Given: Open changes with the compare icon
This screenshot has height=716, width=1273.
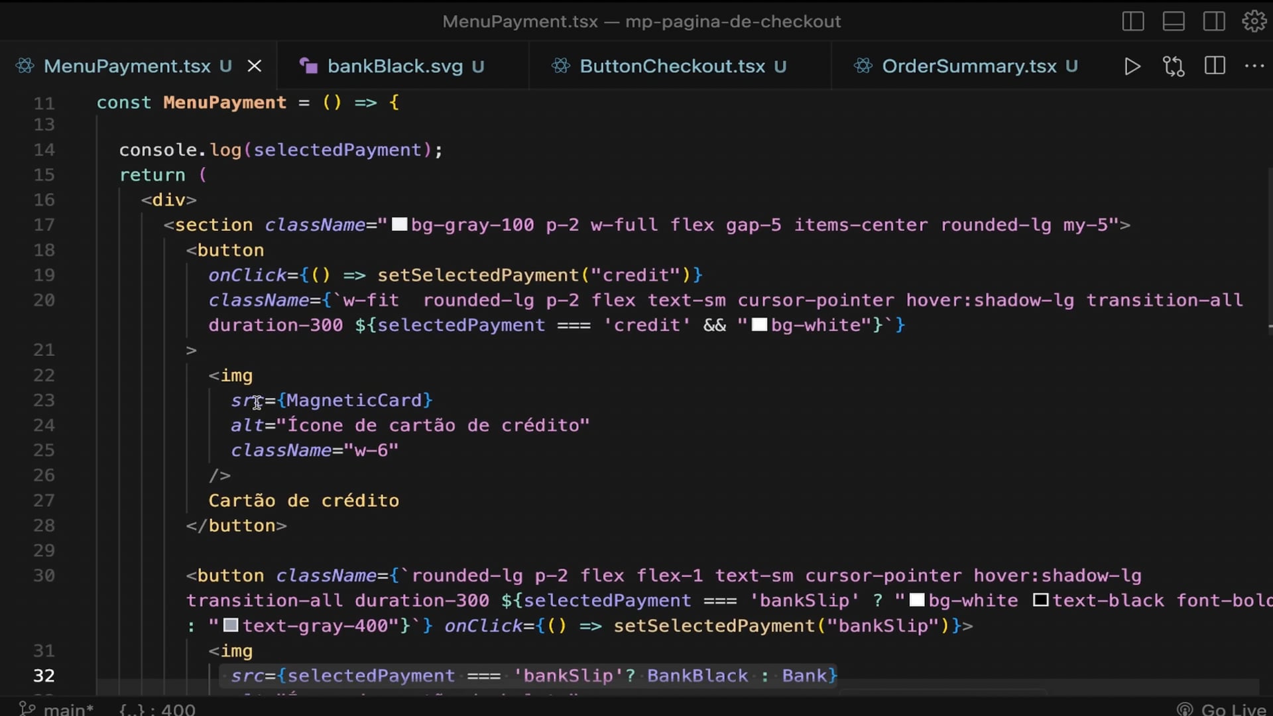Looking at the screenshot, I should (1173, 66).
